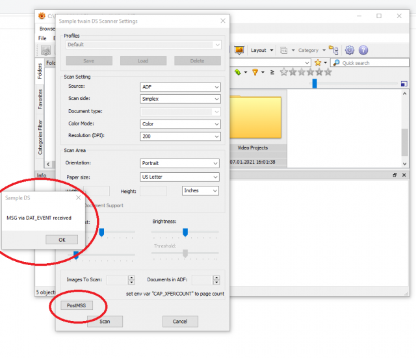416x358 pixels.
Task: Open the Resolution (DPI) dropdown
Action: [180, 136]
